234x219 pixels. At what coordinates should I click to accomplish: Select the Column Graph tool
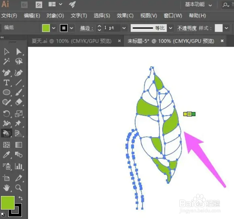click(19, 166)
